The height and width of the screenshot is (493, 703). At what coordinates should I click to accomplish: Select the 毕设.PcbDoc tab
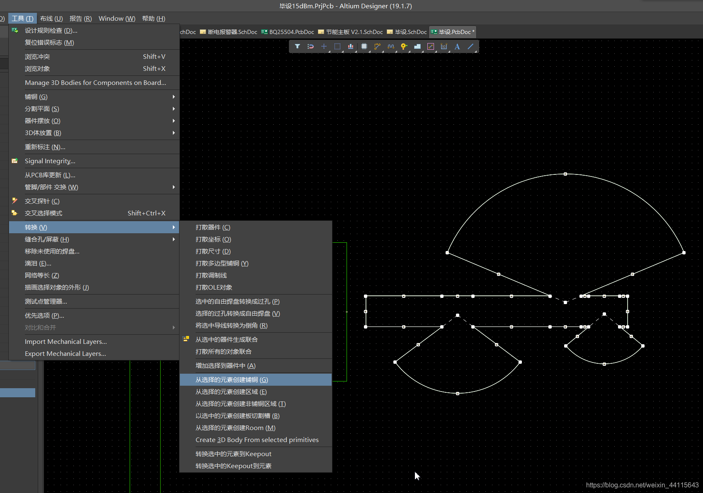click(x=453, y=32)
